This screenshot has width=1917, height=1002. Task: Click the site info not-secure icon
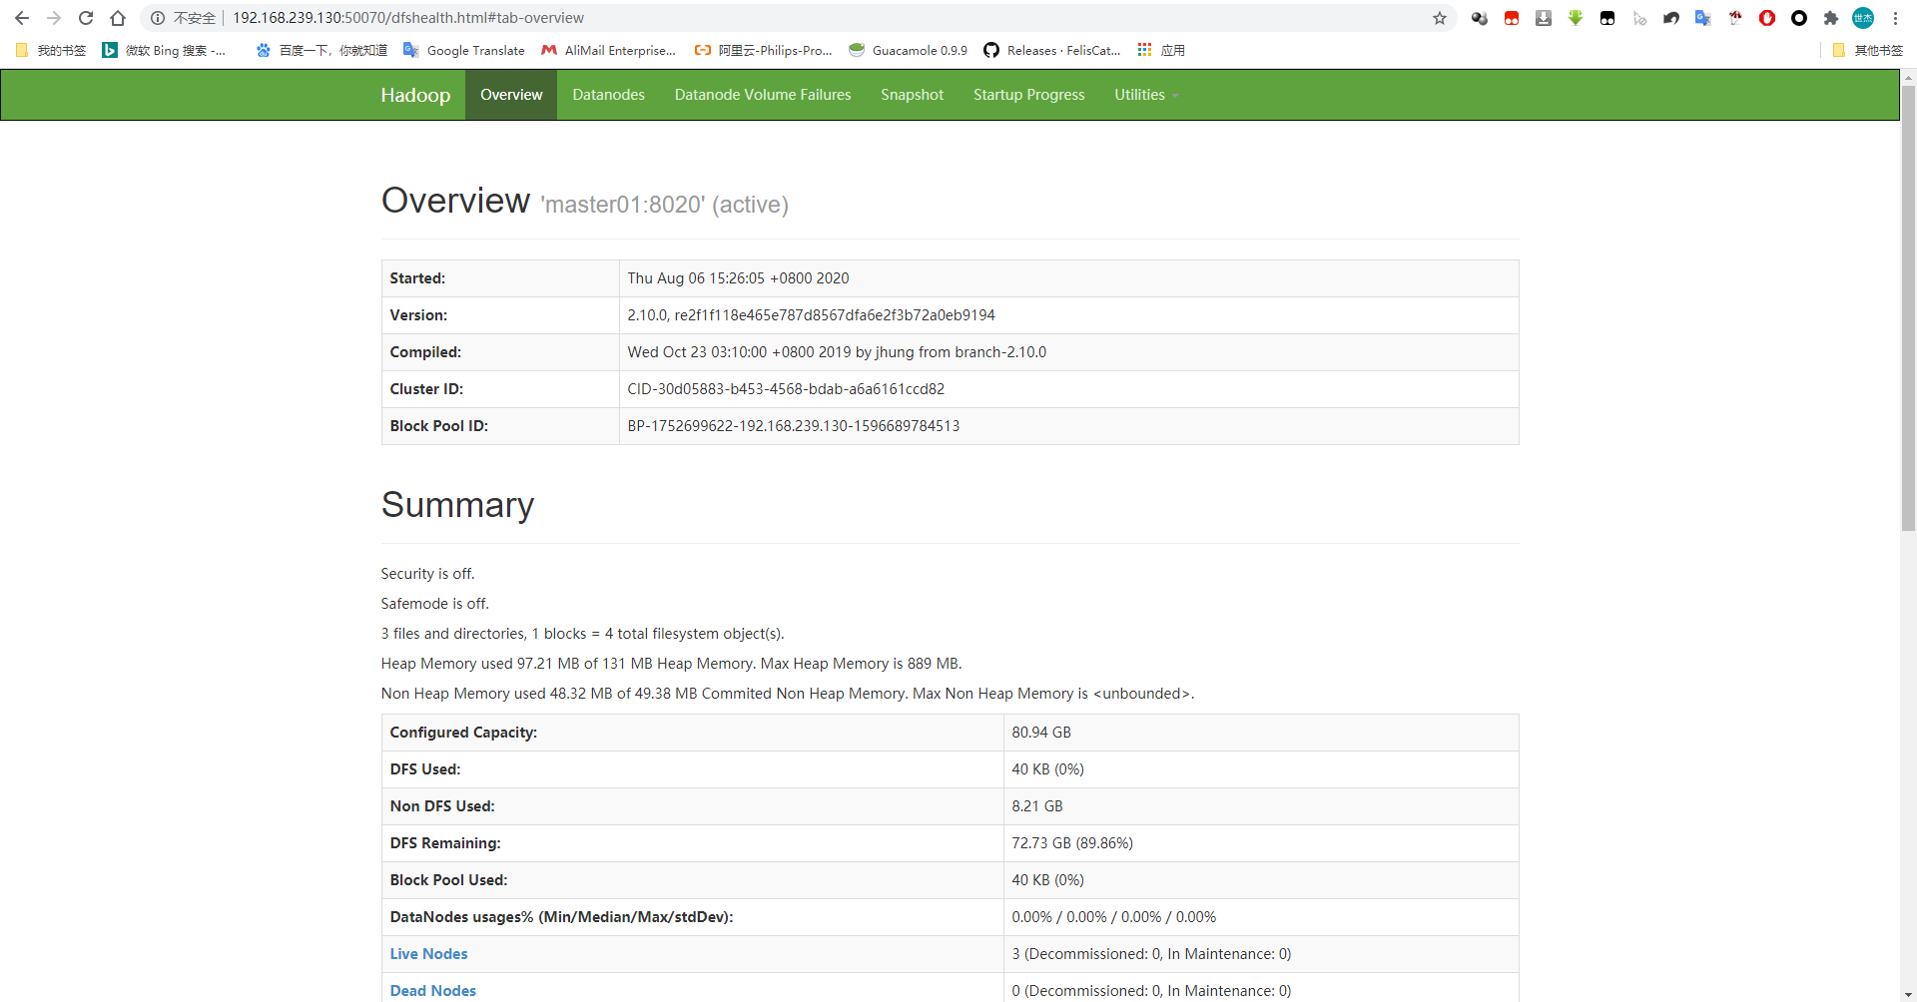(x=158, y=18)
